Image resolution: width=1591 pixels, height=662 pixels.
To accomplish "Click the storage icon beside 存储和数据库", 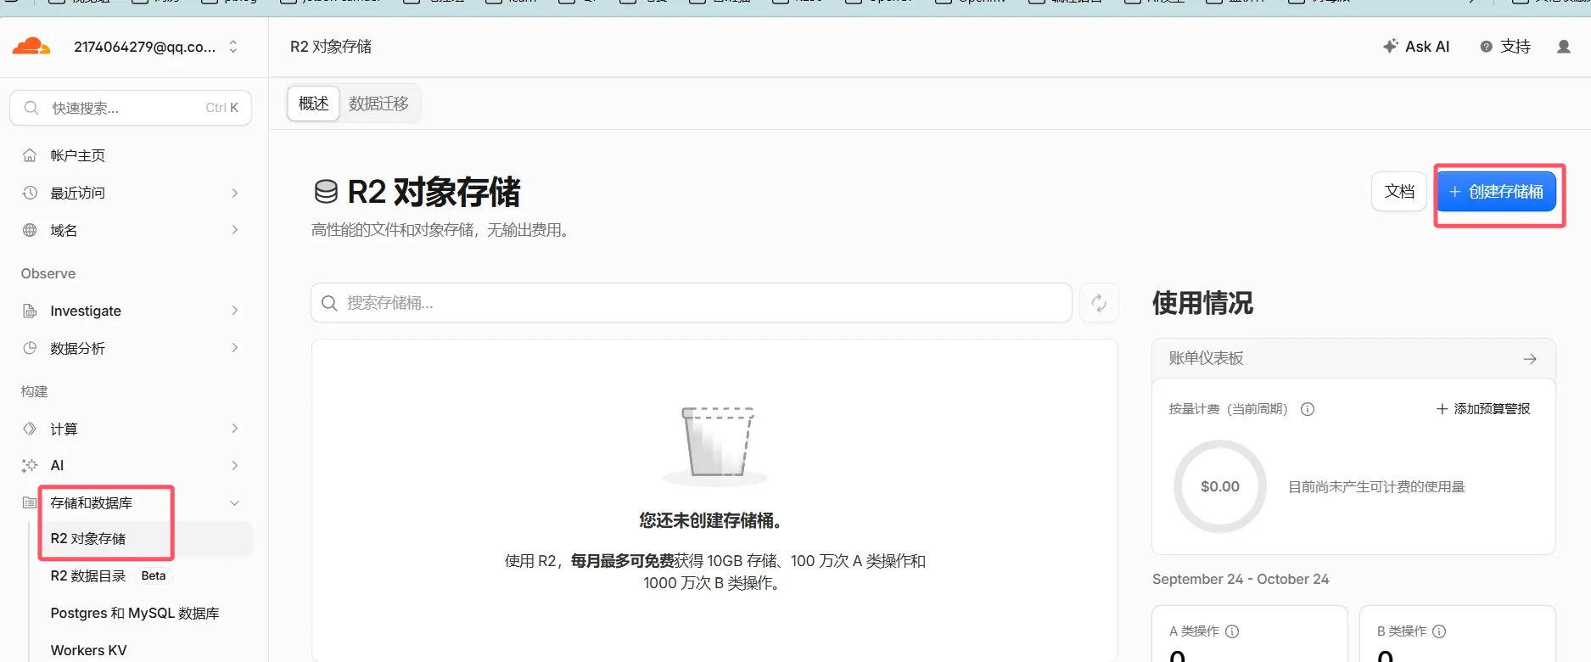I will pos(30,502).
